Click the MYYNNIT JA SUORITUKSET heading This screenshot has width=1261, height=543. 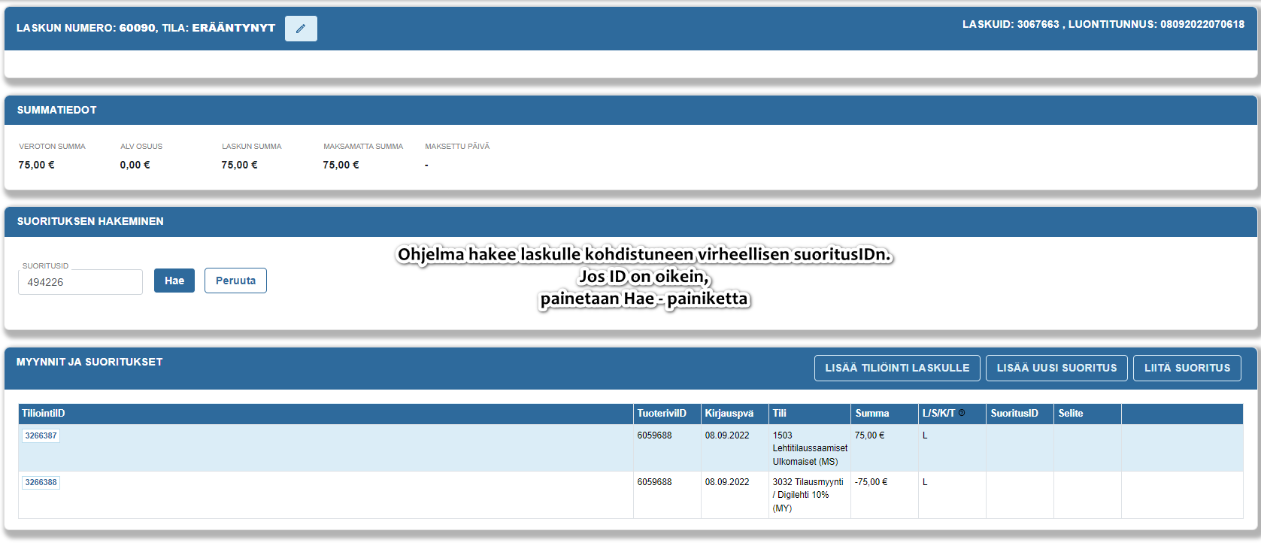(x=89, y=362)
